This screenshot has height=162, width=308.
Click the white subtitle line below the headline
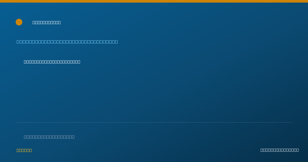[x=52, y=62]
